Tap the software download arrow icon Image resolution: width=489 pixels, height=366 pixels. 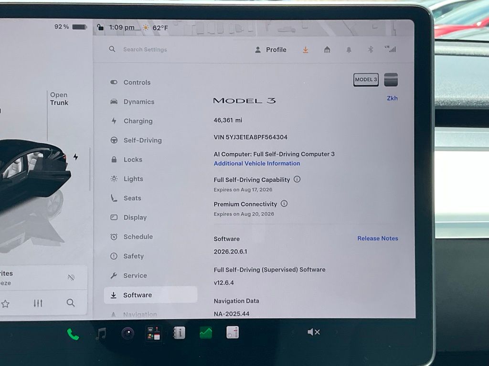tap(305, 50)
